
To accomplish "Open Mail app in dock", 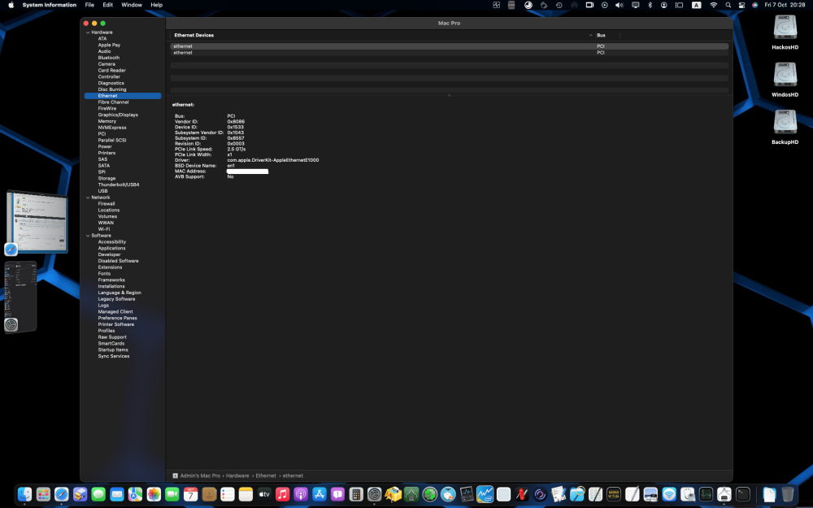I will [117, 494].
